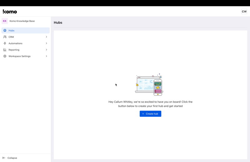Expand the Workspace Settings chevron
Screen dimensions: 250x162
(x=47, y=56)
